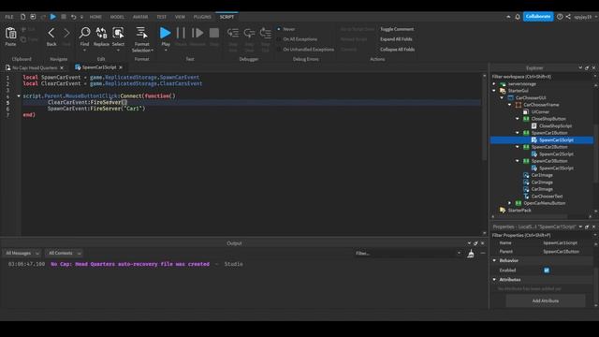Image resolution: width=599 pixels, height=337 pixels.
Task: Click the Step Over debugger icon
Action: coord(250,34)
